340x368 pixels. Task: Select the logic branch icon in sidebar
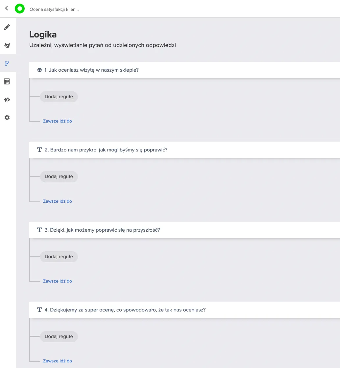coord(7,63)
